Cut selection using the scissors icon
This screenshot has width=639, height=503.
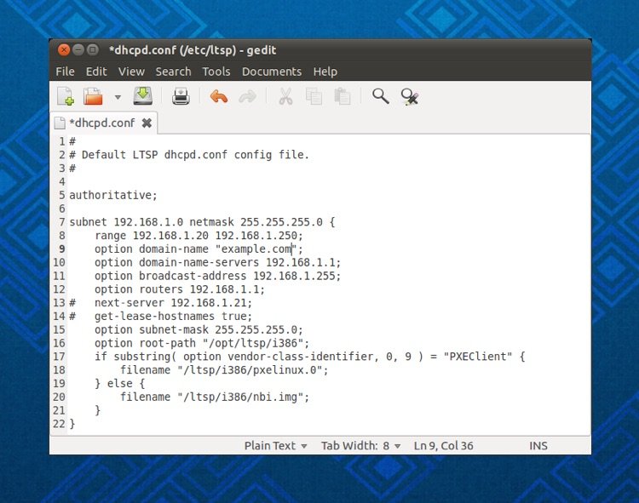[285, 96]
